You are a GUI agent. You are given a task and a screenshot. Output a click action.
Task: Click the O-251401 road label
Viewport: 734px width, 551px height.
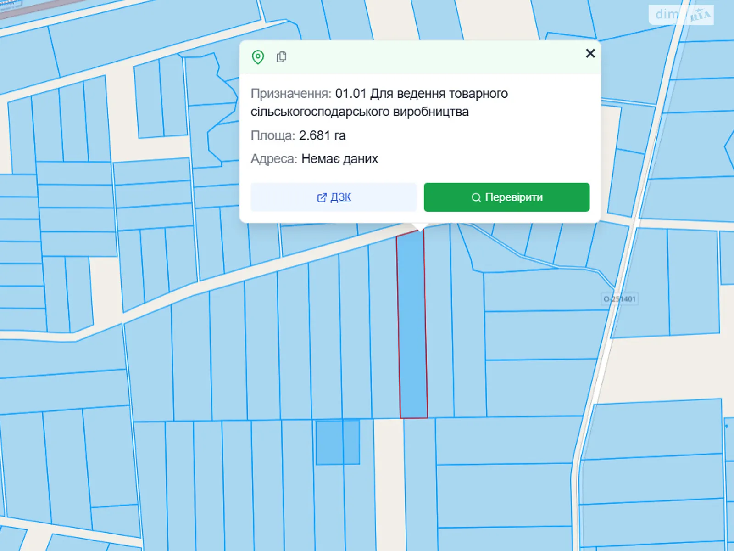coord(619,299)
